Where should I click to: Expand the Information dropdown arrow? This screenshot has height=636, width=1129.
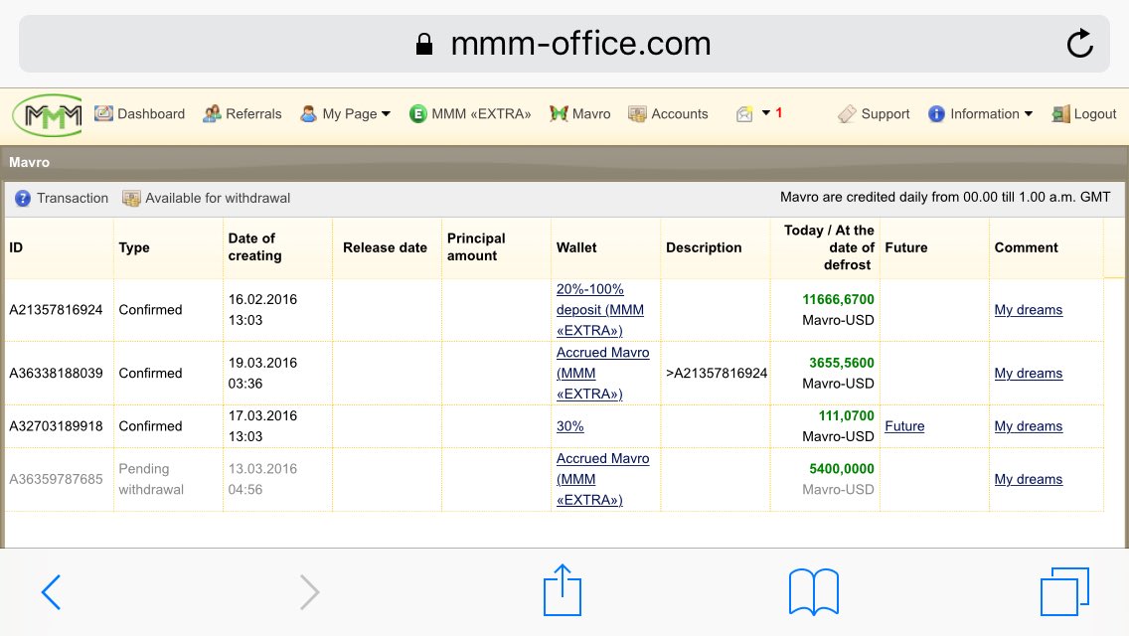[x=1029, y=114]
